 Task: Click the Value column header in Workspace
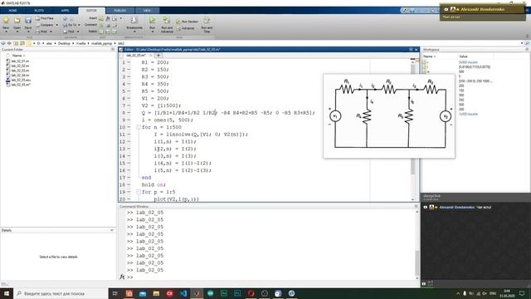tap(463, 56)
